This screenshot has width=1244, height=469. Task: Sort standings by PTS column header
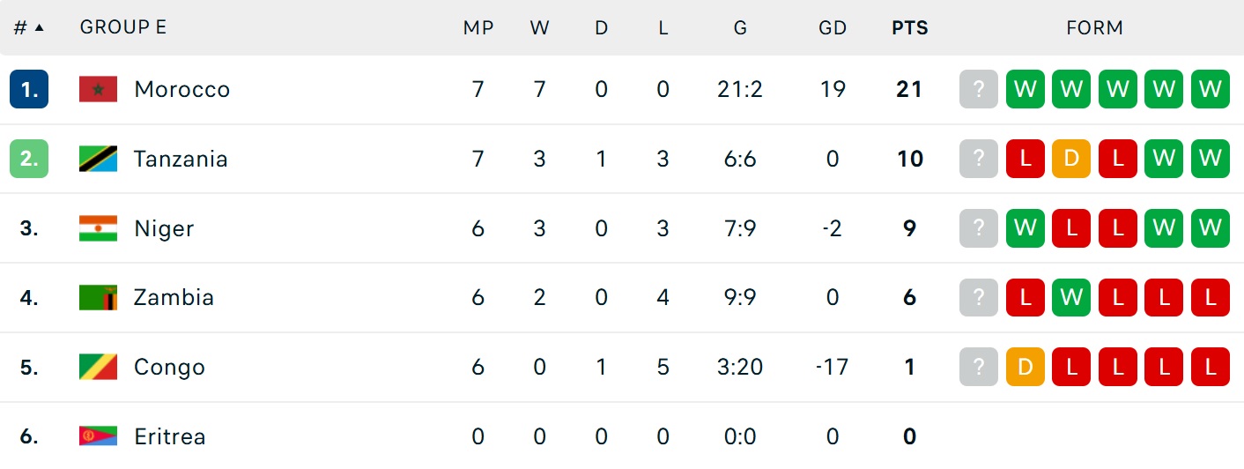pos(910,27)
